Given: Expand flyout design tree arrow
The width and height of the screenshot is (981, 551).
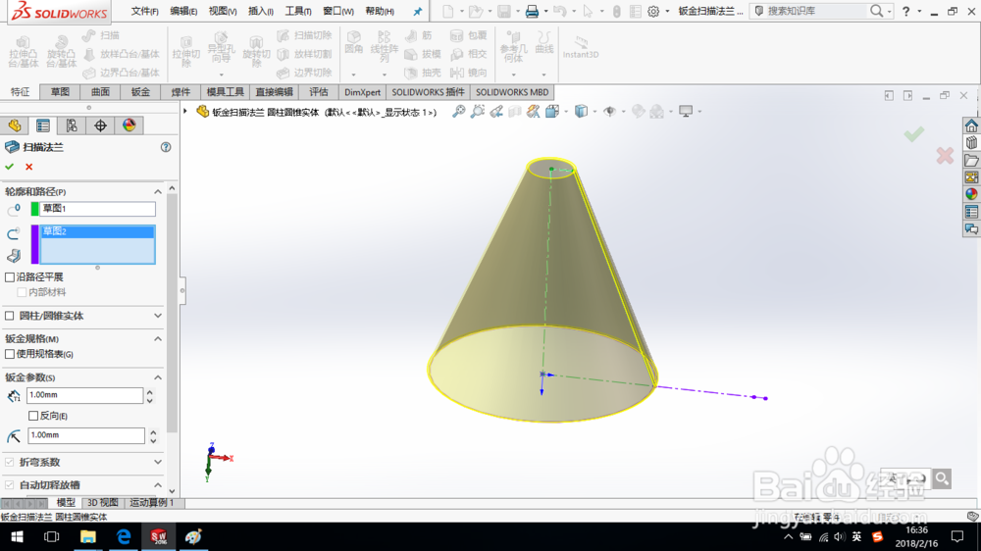Looking at the screenshot, I should pyautogui.click(x=185, y=112).
